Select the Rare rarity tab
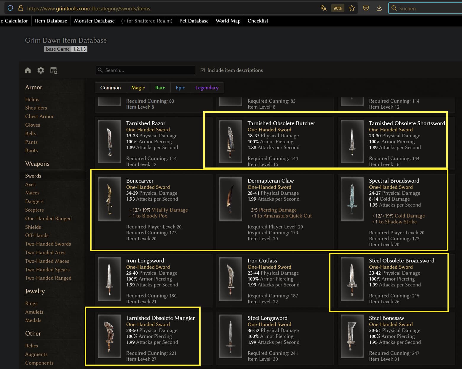Image resolution: width=462 pixels, height=369 pixels. tap(160, 88)
